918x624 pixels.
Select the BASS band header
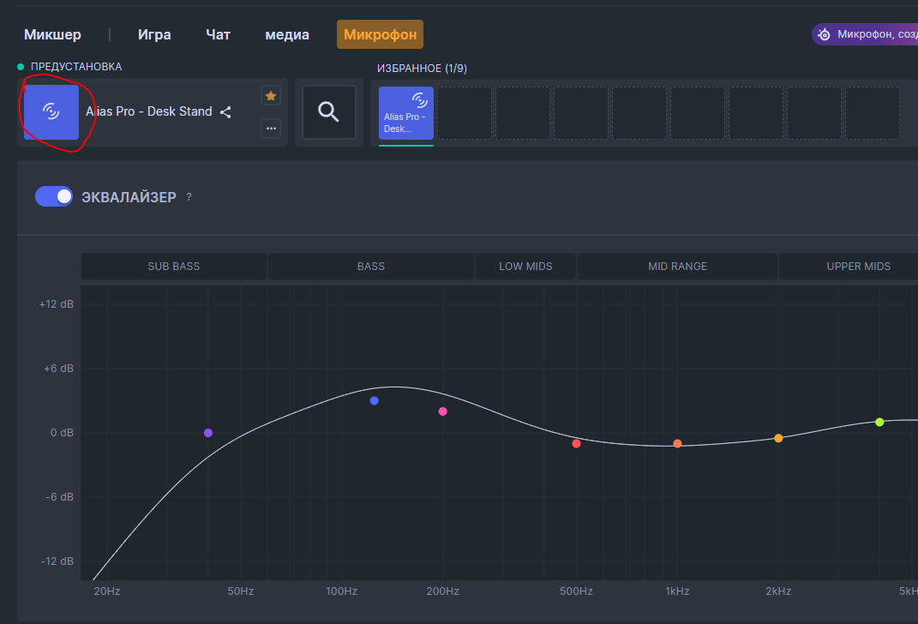pyautogui.click(x=371, y=267)
